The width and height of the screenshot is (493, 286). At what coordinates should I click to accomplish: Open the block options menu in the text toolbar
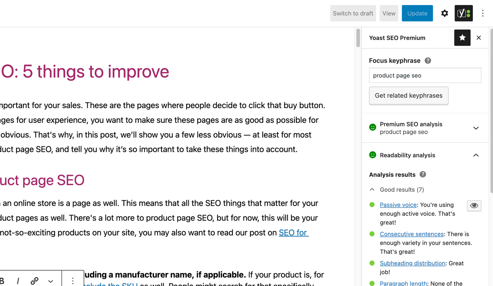pyautogui.click(x=72, y=281)
